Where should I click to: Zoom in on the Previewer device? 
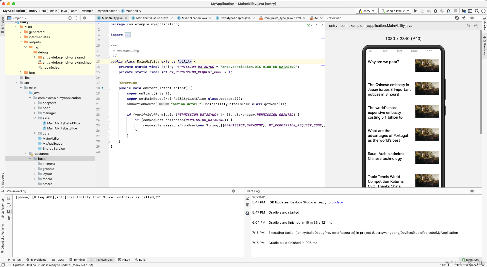(476, 26)
